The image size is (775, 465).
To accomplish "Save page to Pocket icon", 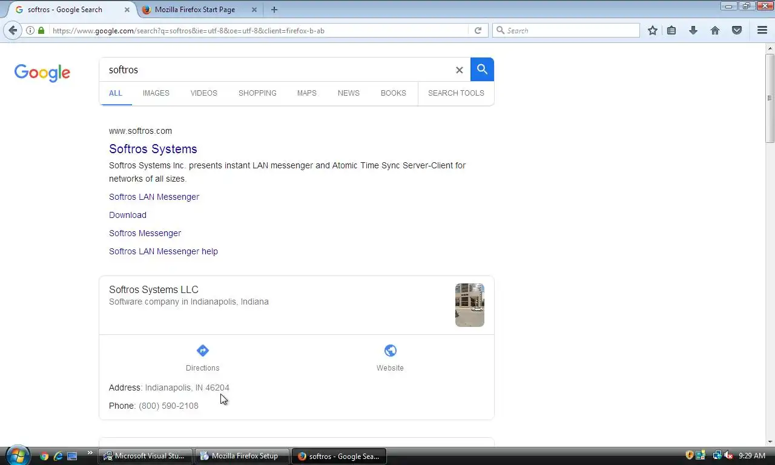I will tap(737, 30).
